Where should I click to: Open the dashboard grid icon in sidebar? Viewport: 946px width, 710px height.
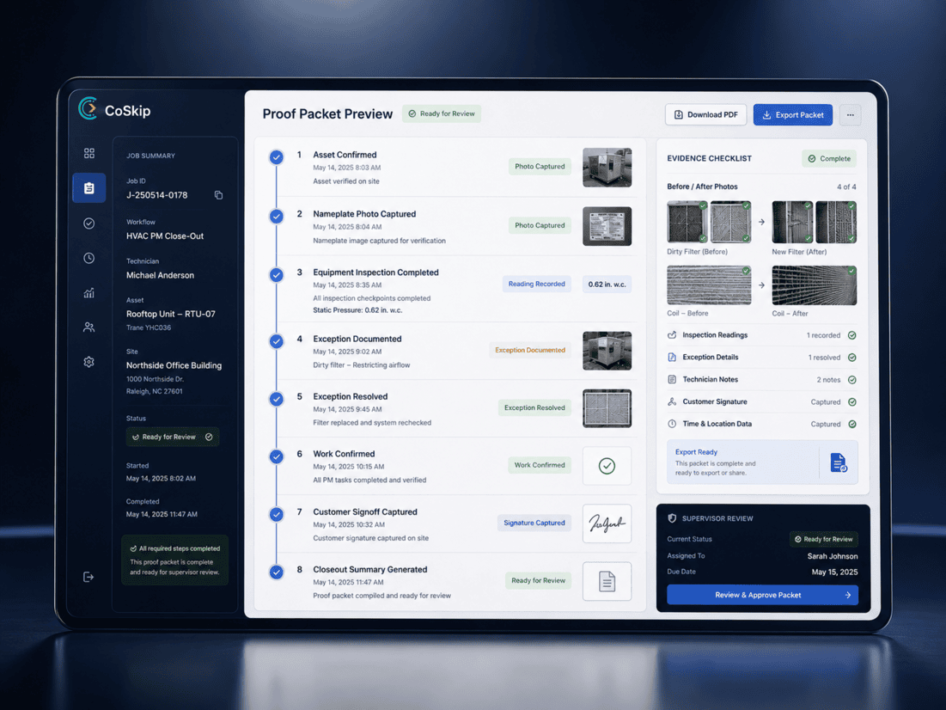point(88,153)
